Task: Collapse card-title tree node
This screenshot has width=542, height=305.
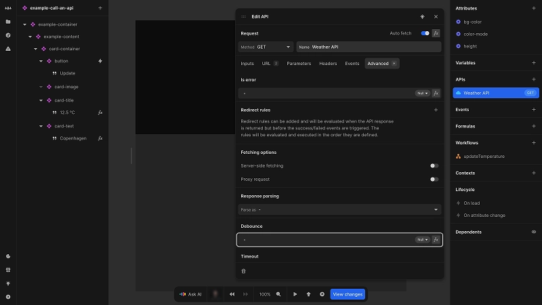Action: point(41,100)
